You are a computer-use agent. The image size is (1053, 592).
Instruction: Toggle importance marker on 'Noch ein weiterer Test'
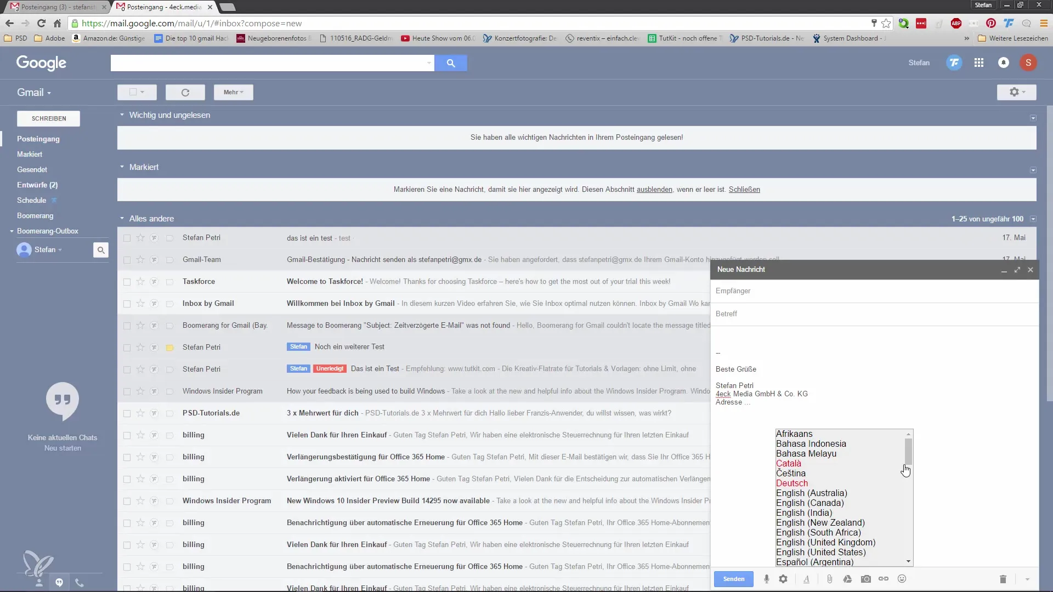tap(169, 348)
